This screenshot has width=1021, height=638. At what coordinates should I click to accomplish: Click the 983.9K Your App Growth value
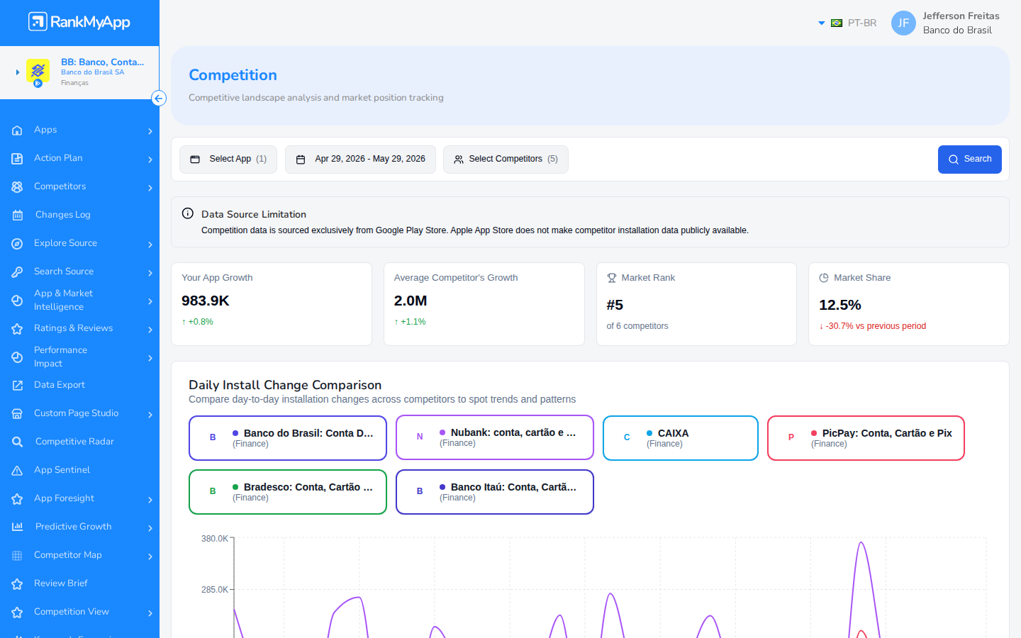coord(206,301)
